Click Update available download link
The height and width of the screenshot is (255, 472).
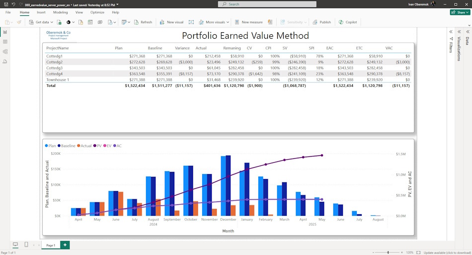[x=447, y=253]
